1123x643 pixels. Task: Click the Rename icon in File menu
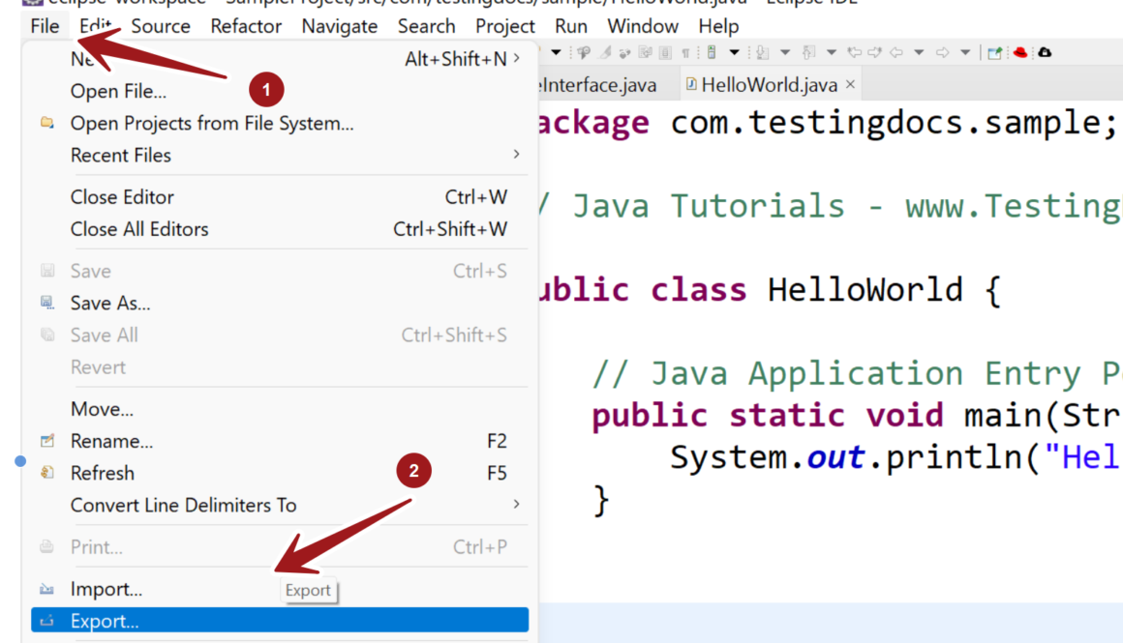[x=47, y=441]
